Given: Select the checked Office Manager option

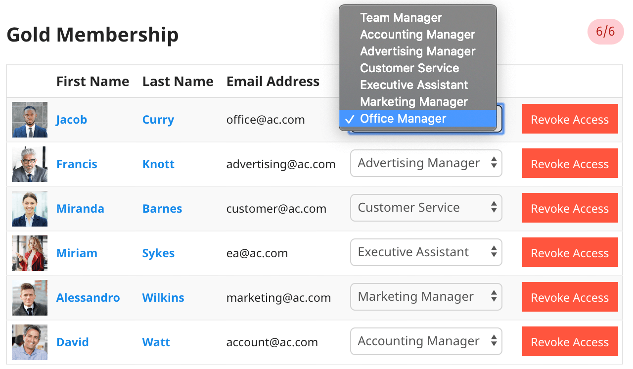Looking at the screenshot, I should coord(403,119).
